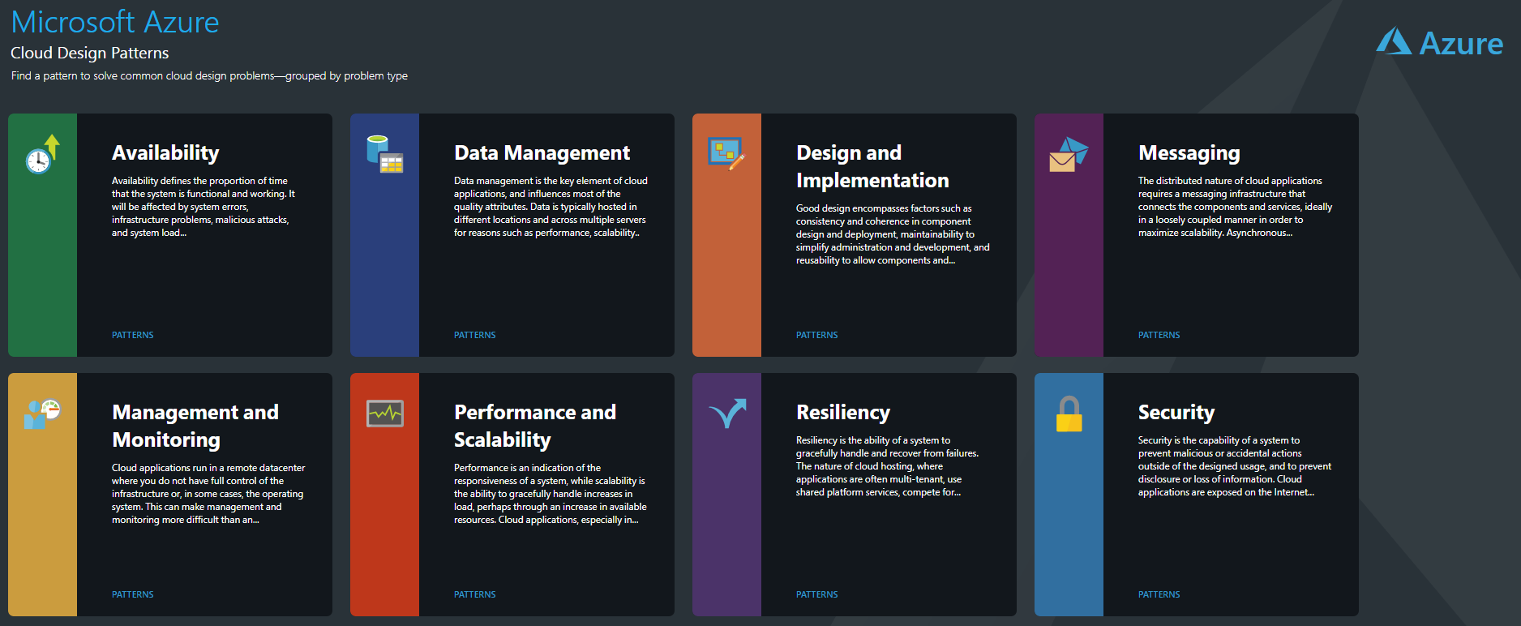Click the Performance and Scalability heading
1521x626 pixels.
pos(535,427)
